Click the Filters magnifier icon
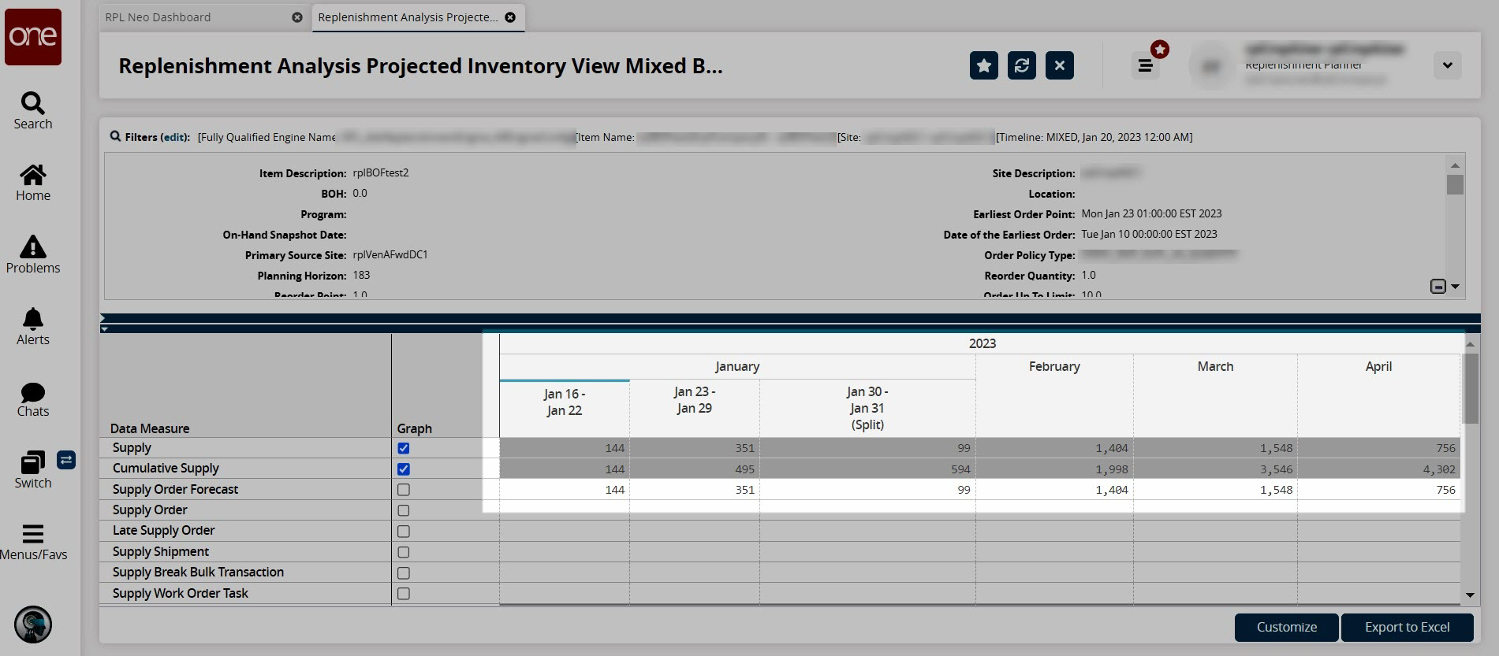The height and width of the screenshot is (656, 1499). click(x=115, y=136)
